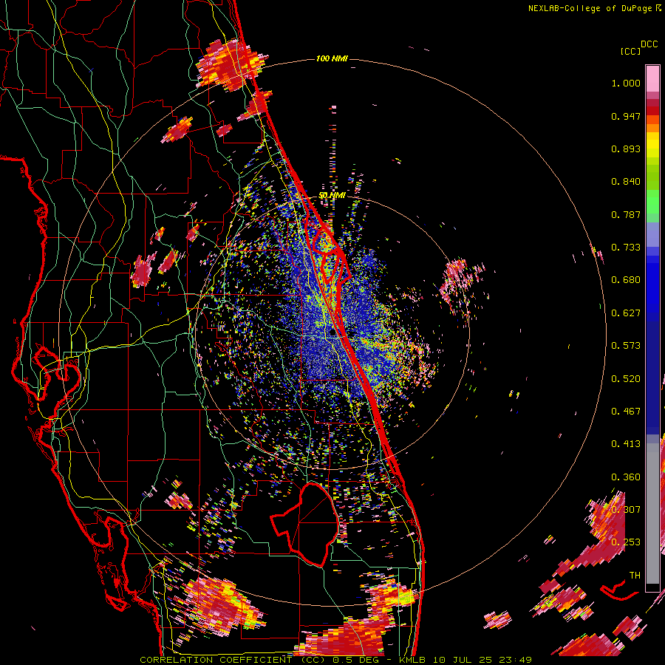Pick the gray segment of the color bar

652,514
